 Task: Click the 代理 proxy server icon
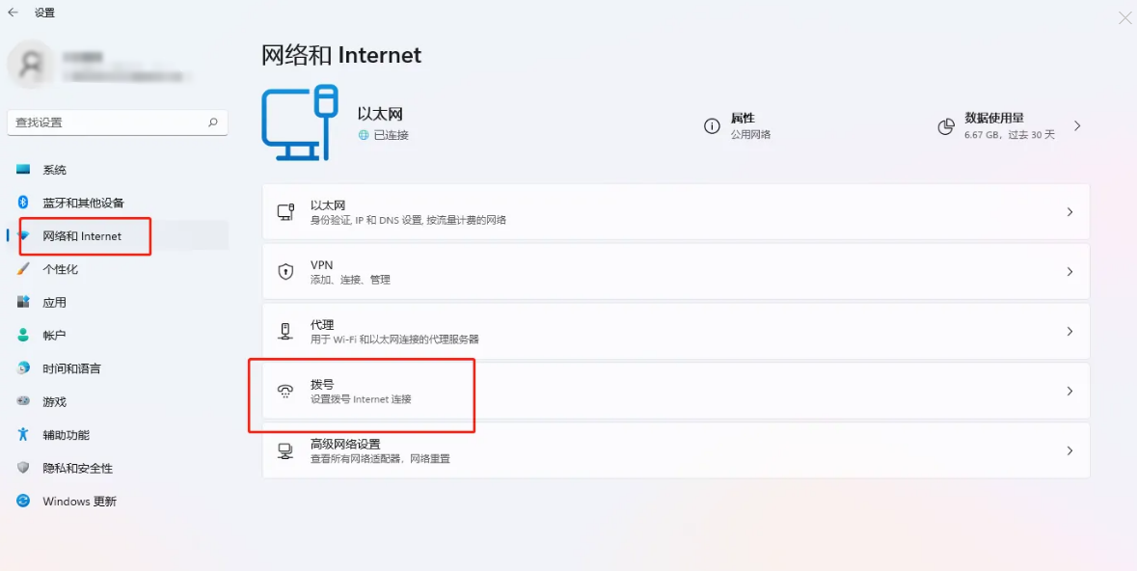(x=285, y=331)
